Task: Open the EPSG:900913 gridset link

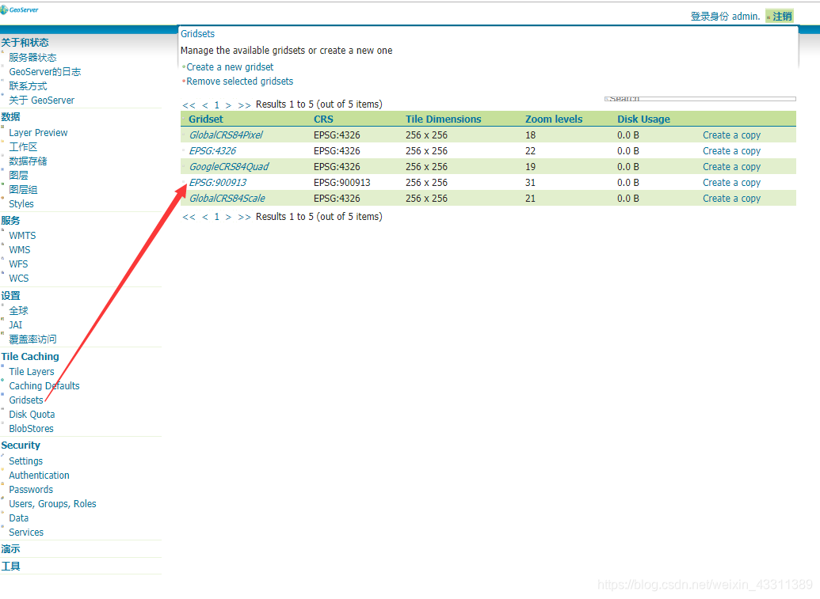Action: (x=218, y=182)
